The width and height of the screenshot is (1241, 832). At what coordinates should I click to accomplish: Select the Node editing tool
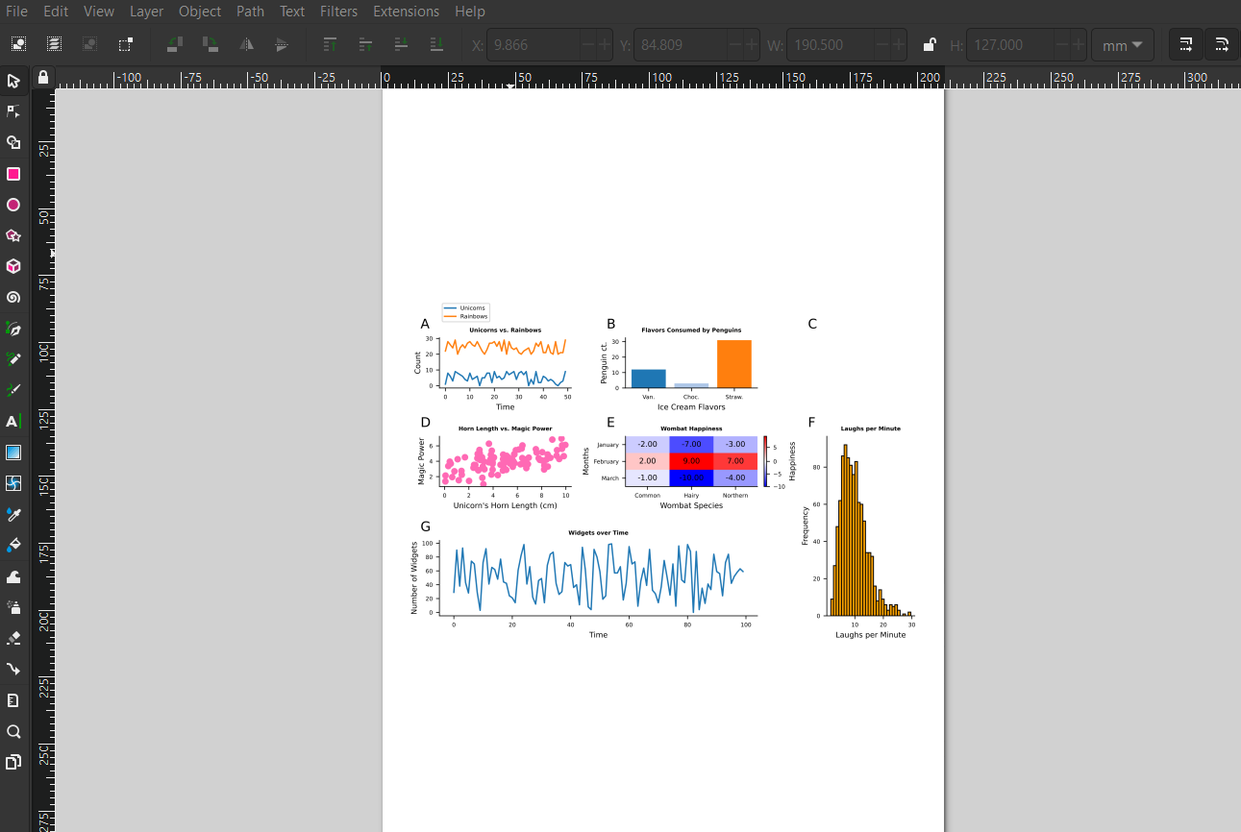[x=13, y=111]
